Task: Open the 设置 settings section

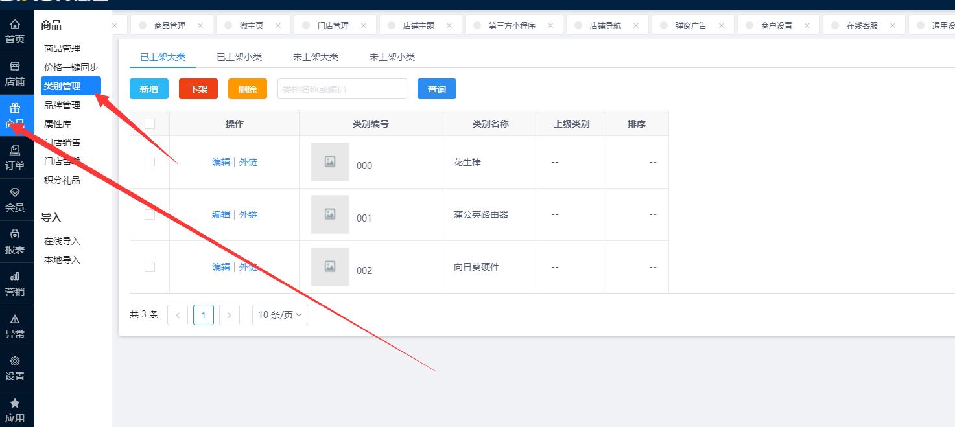Action: point(15,367)
